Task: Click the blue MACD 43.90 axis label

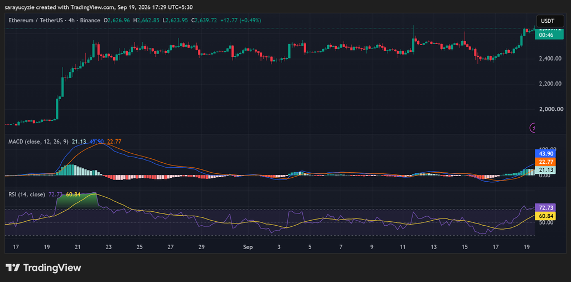Action: pos(546,154)
